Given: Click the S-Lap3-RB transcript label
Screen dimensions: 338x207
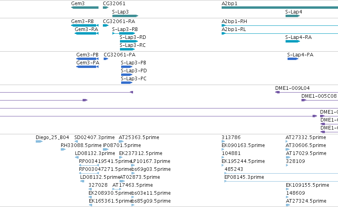Looking at the screenshot, I should tap(125, 29).
